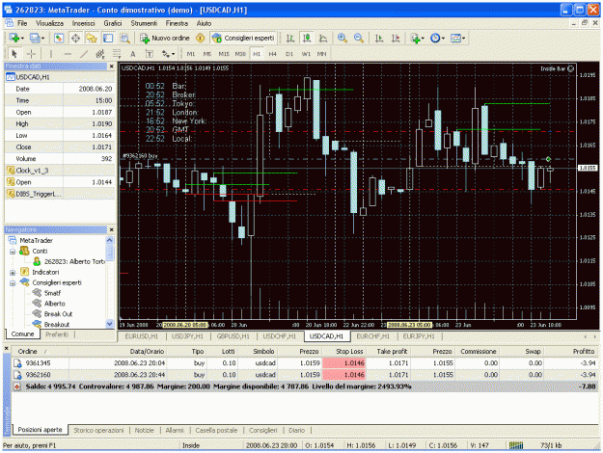Close the Finestra dati panel

click(x=112, y=67)
